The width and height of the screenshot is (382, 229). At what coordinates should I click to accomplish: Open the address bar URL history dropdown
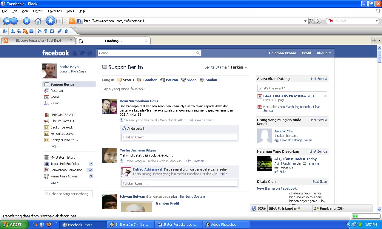point(305,21)
